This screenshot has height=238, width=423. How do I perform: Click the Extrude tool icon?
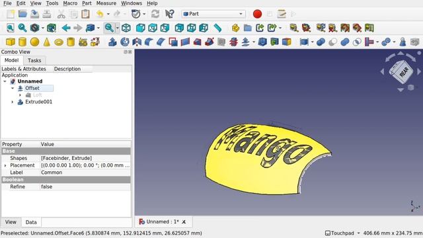pyautogui.click(x=112, y=42)
